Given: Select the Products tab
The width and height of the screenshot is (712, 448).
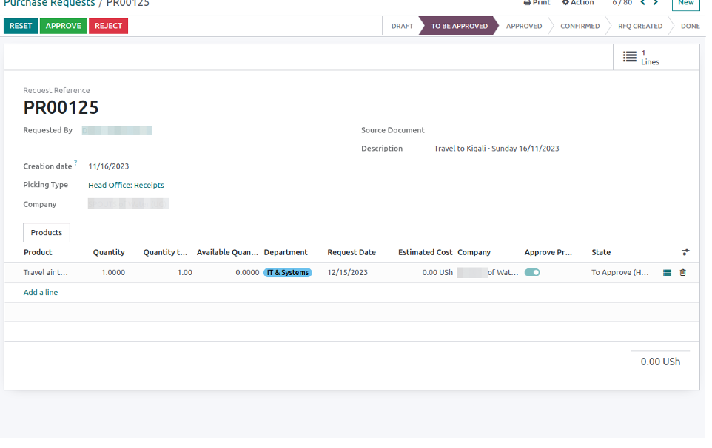Looking at the screenshot, I should [47, 233].
